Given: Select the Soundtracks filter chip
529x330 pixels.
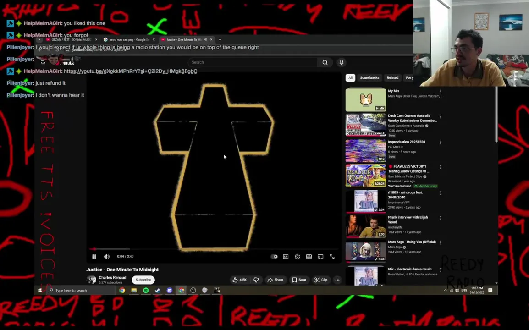Looking at the screenshot, I should tap(369, 77).
